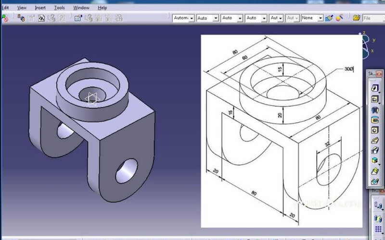
Task: Choose the Groove tool icon
Action: [x=374, y=120]
